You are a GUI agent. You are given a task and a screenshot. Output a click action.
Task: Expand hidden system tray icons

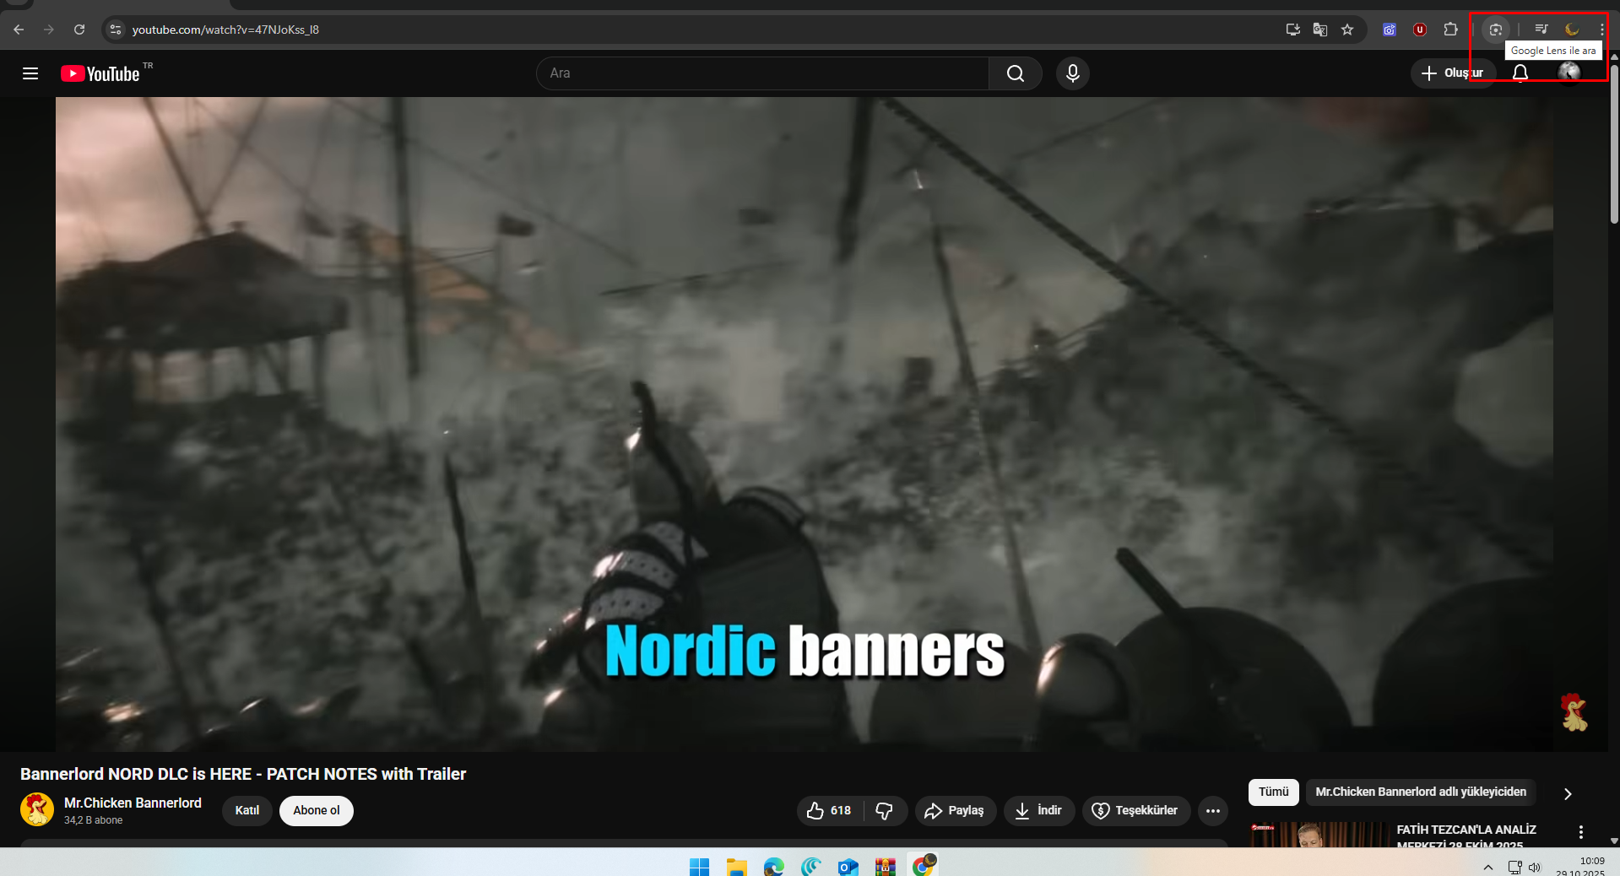pyautogui.click(x=1488, y=868)
